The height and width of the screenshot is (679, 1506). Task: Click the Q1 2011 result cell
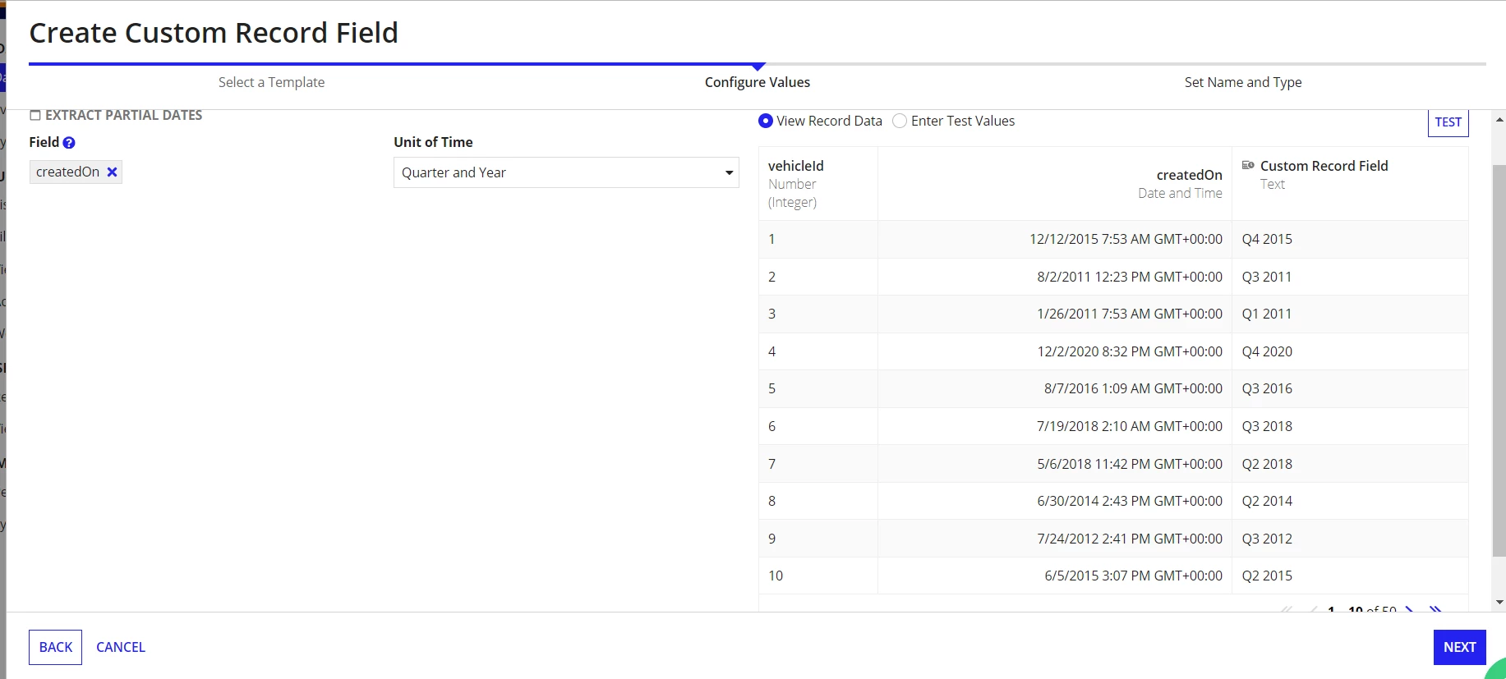pyautogui.click(x=1350, y=314)
